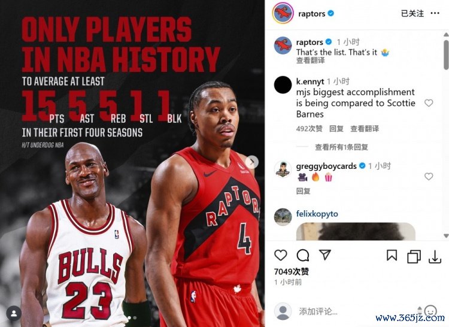This screenshot has height=327, width=449.
Task: Open comments with the speech bubble icon
Action: click(303, 255)
